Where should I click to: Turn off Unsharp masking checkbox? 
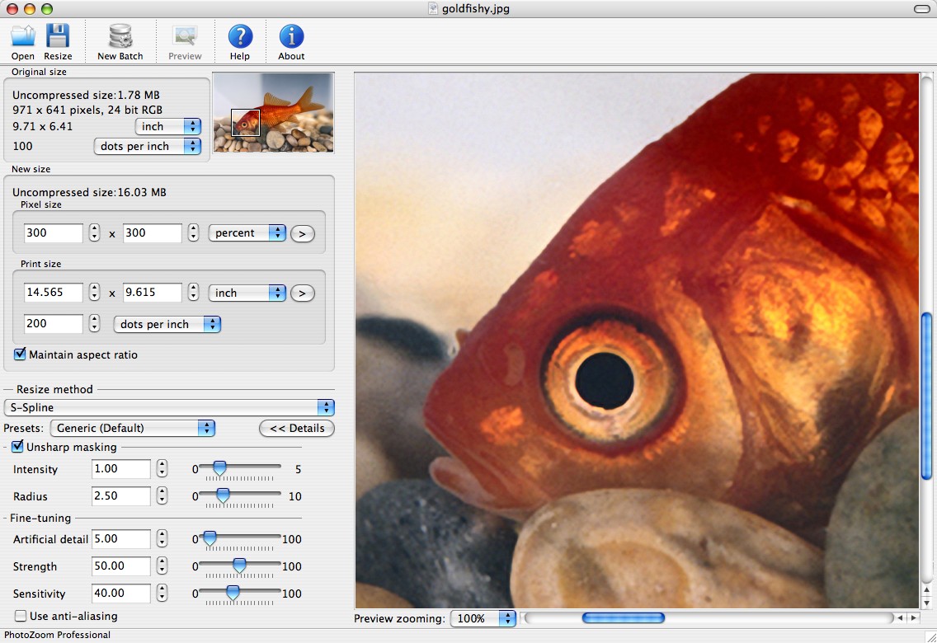click(x=17, y=447)
